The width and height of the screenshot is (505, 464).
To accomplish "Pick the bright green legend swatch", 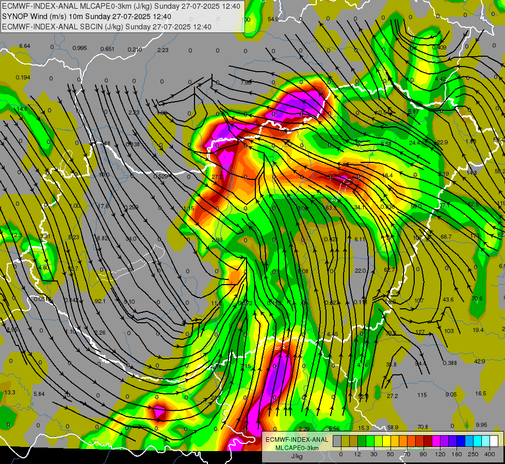I will click(x=370, y=441).
